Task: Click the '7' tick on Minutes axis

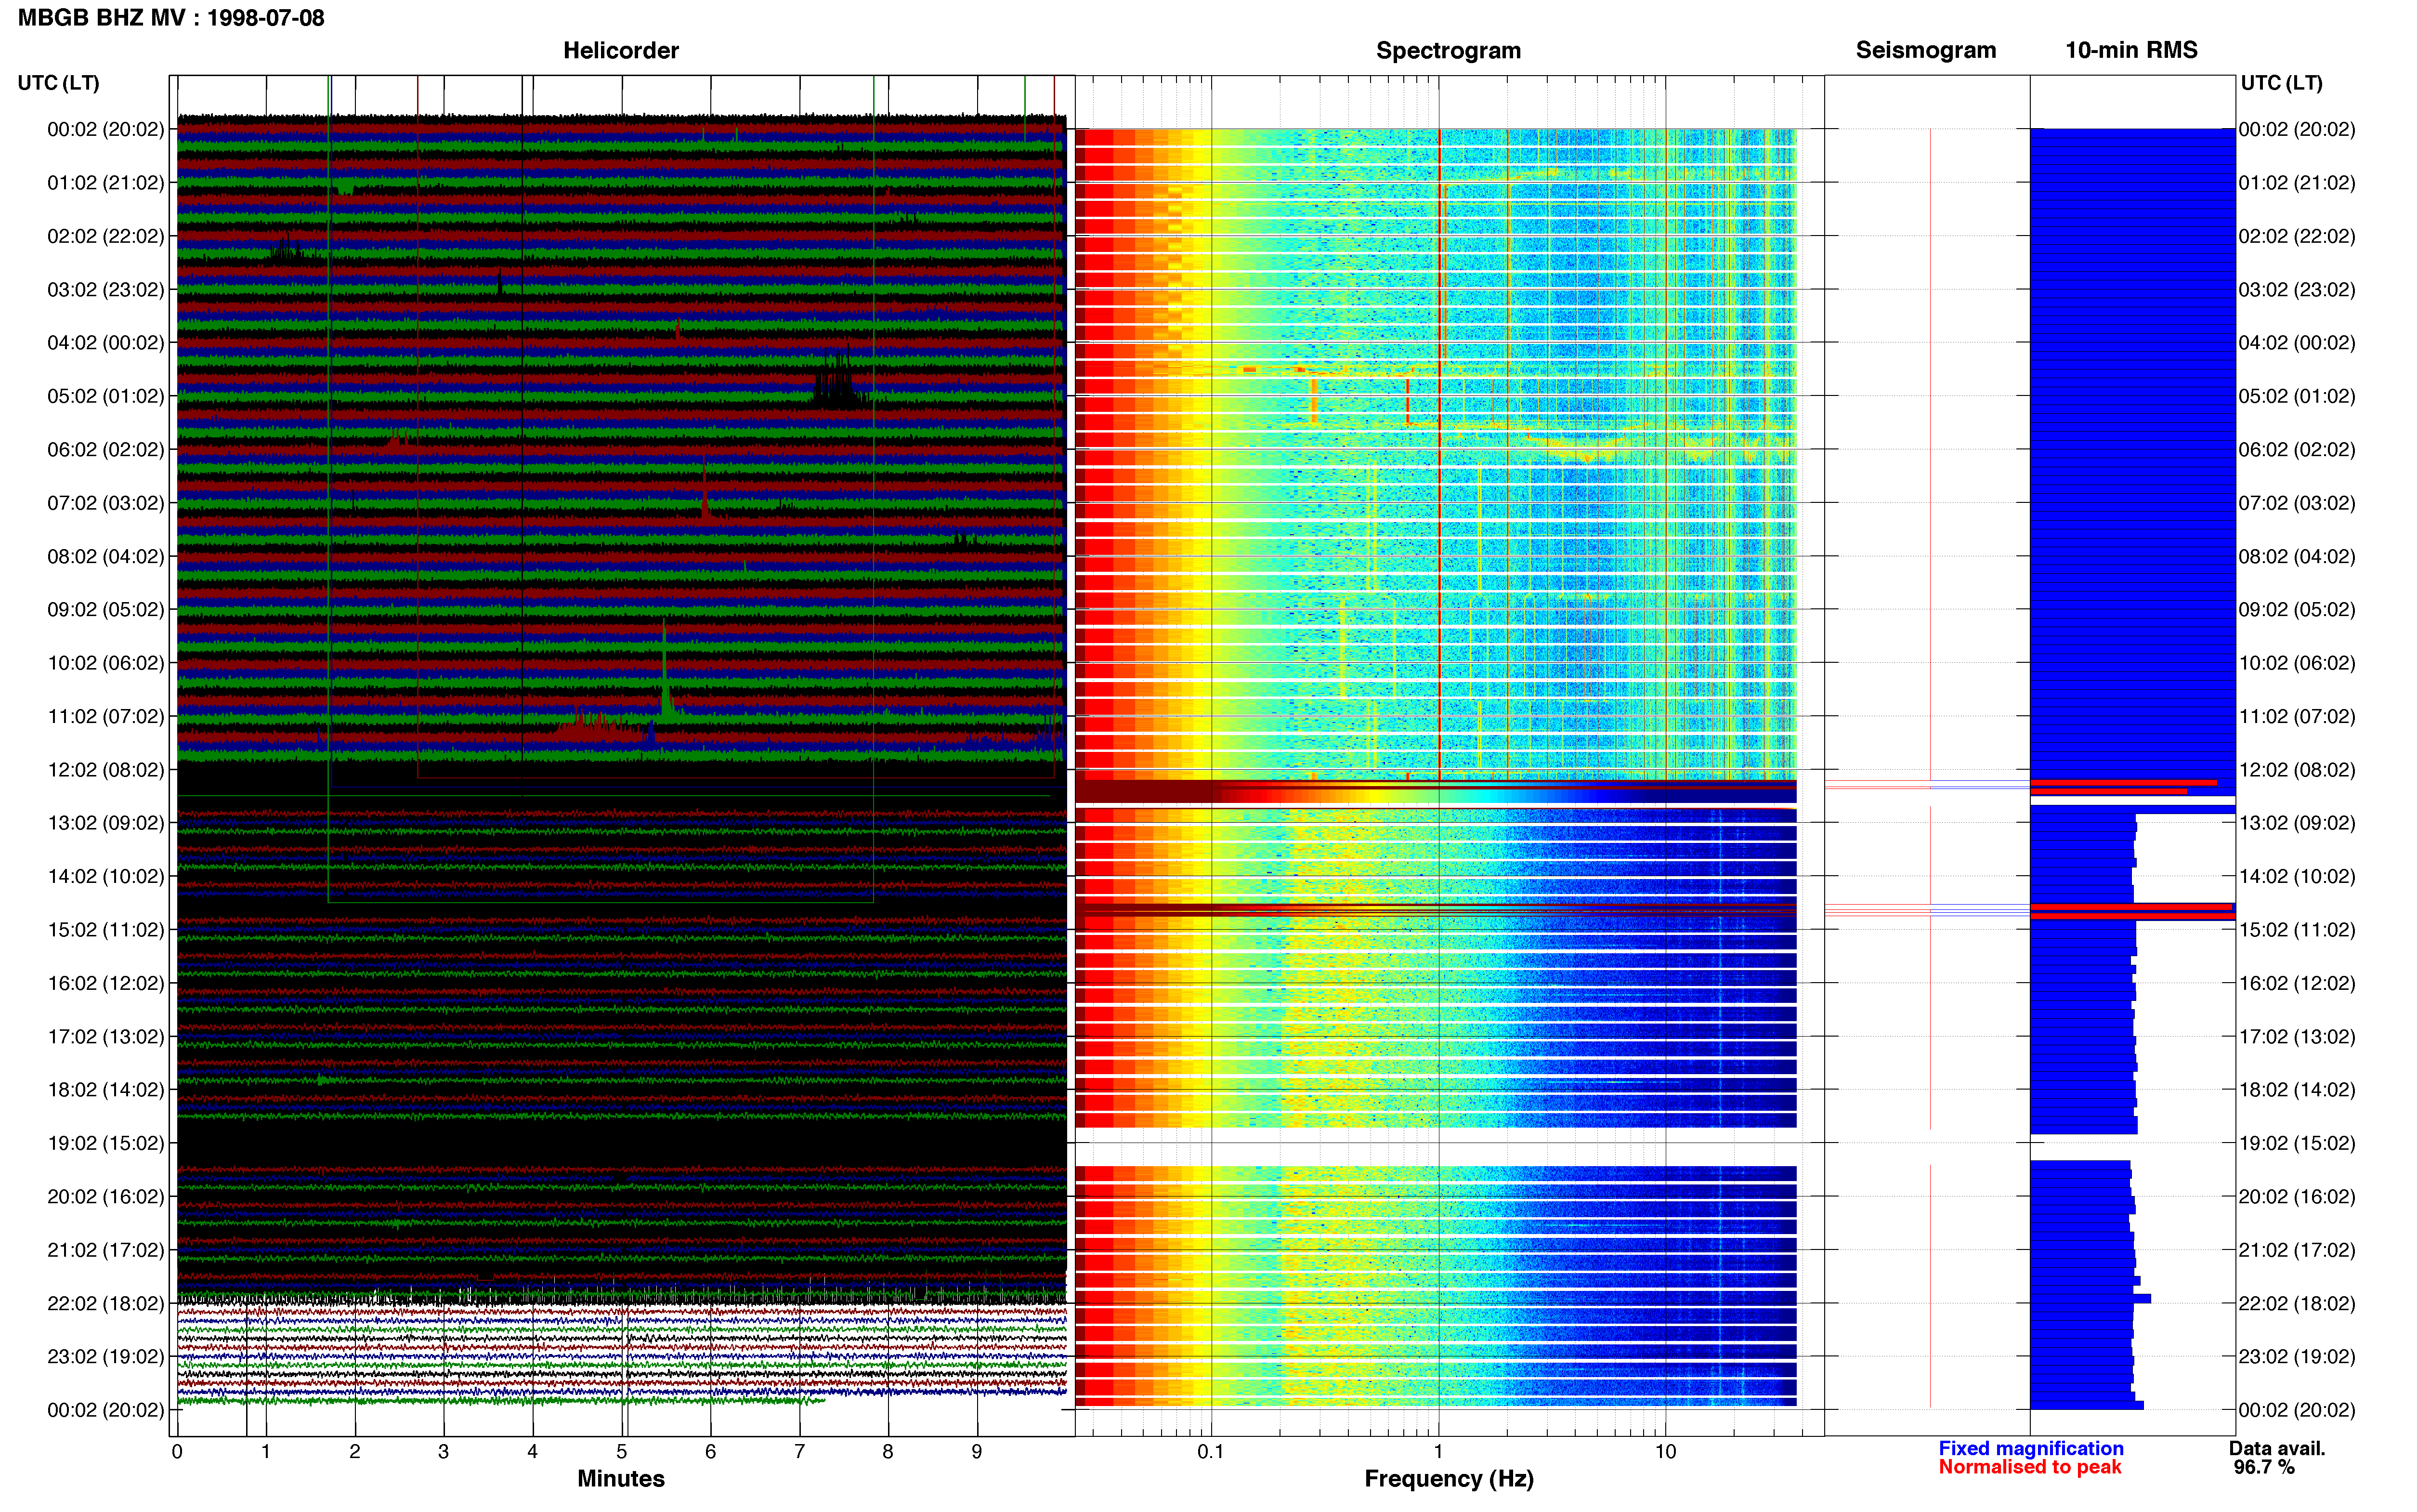Action: [x=800, y=1452]
